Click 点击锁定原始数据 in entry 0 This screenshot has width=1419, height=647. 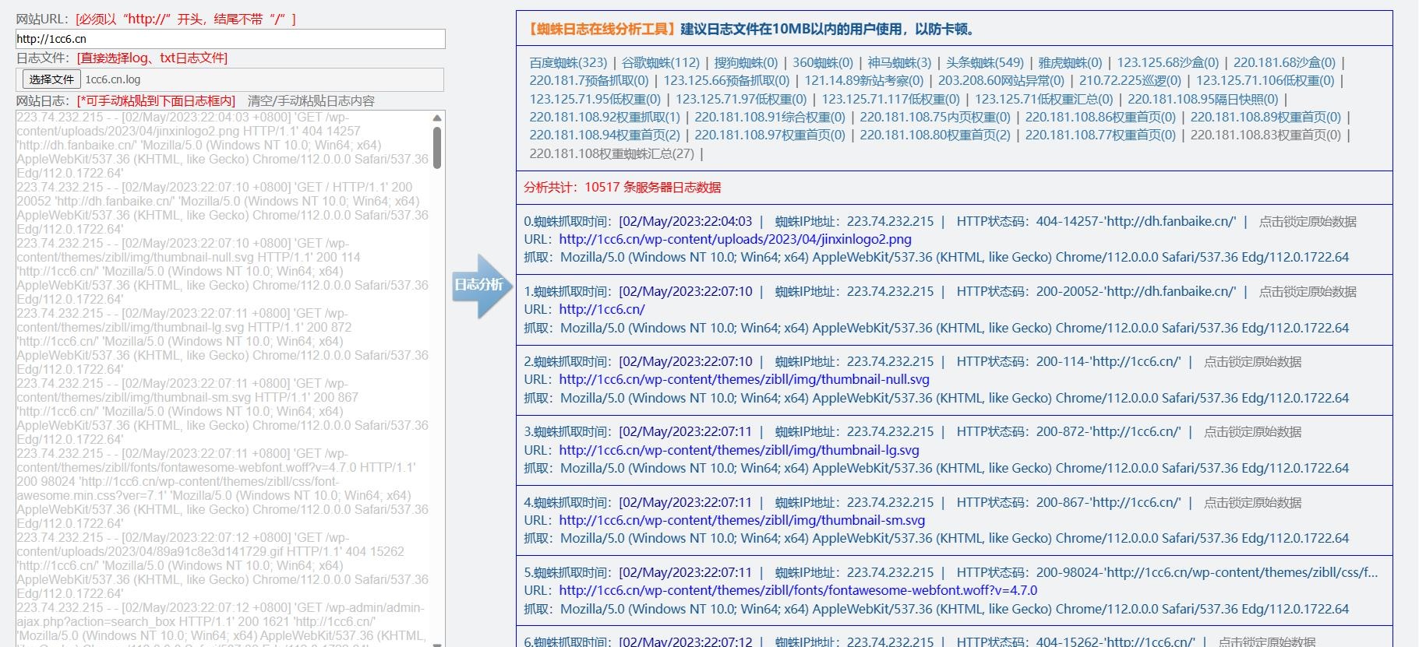coord(1308,221)
